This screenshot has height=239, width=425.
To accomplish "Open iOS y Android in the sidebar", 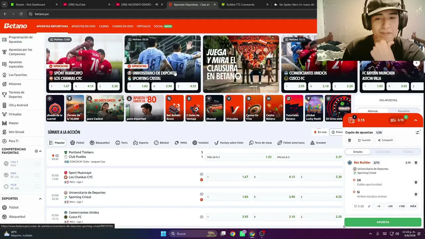I will coord(18,105).
